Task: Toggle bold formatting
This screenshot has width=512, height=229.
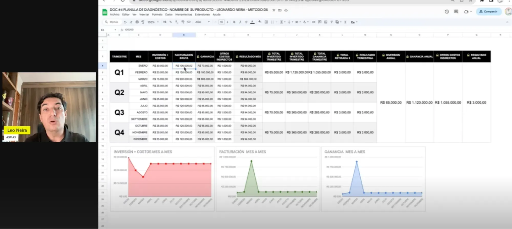Action: click(x=234, y=22)
